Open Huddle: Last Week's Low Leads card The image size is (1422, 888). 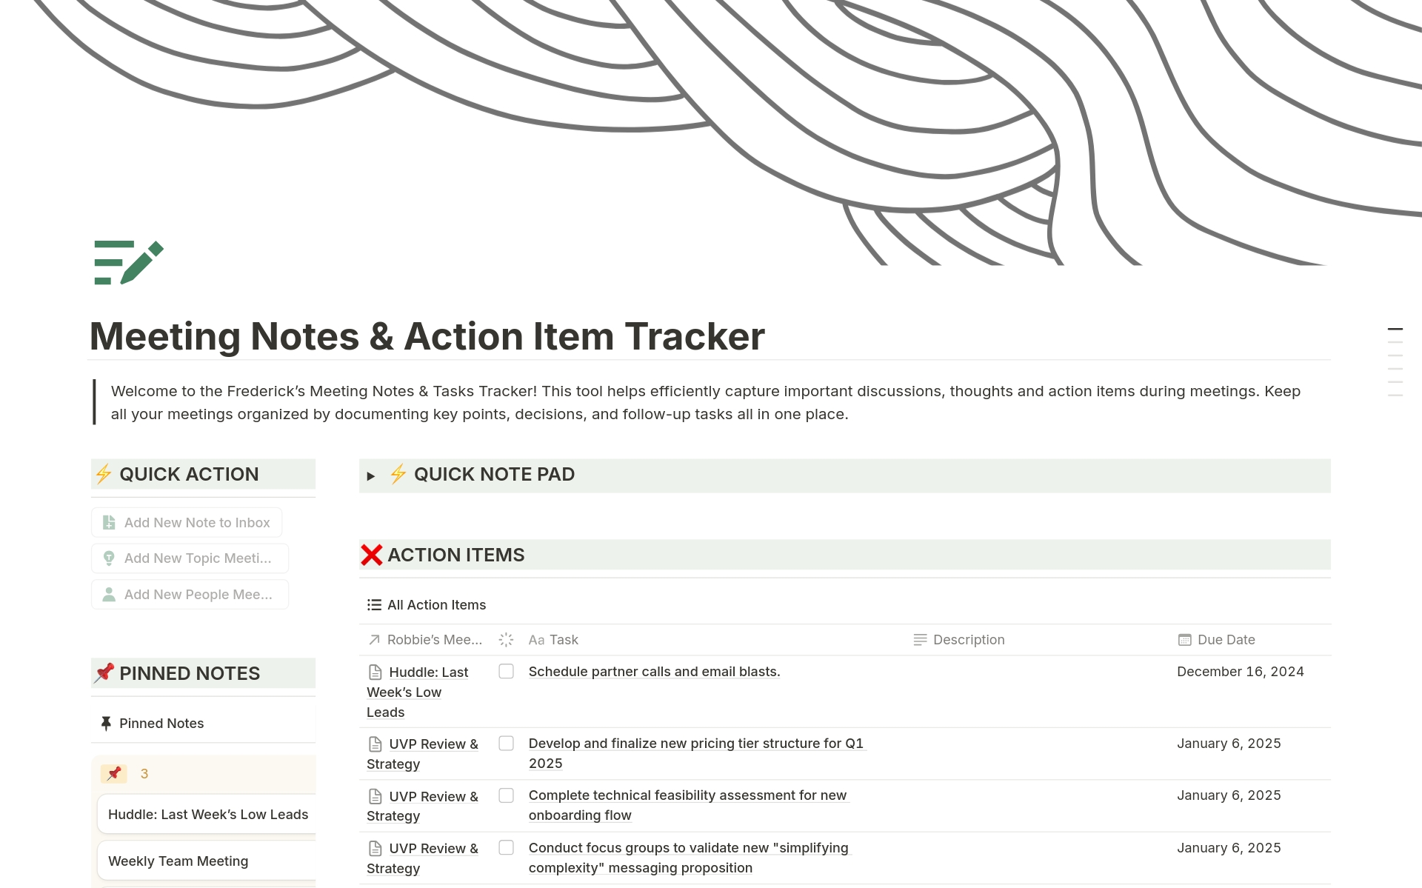click(x=207, y=815)
